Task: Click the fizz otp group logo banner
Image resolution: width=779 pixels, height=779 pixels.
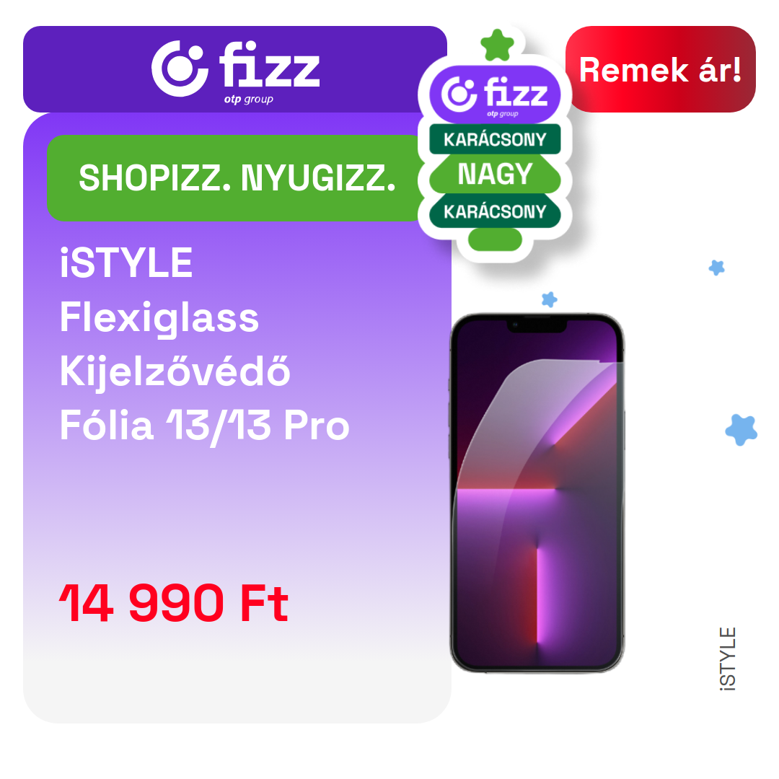Action: pos(235,69)
